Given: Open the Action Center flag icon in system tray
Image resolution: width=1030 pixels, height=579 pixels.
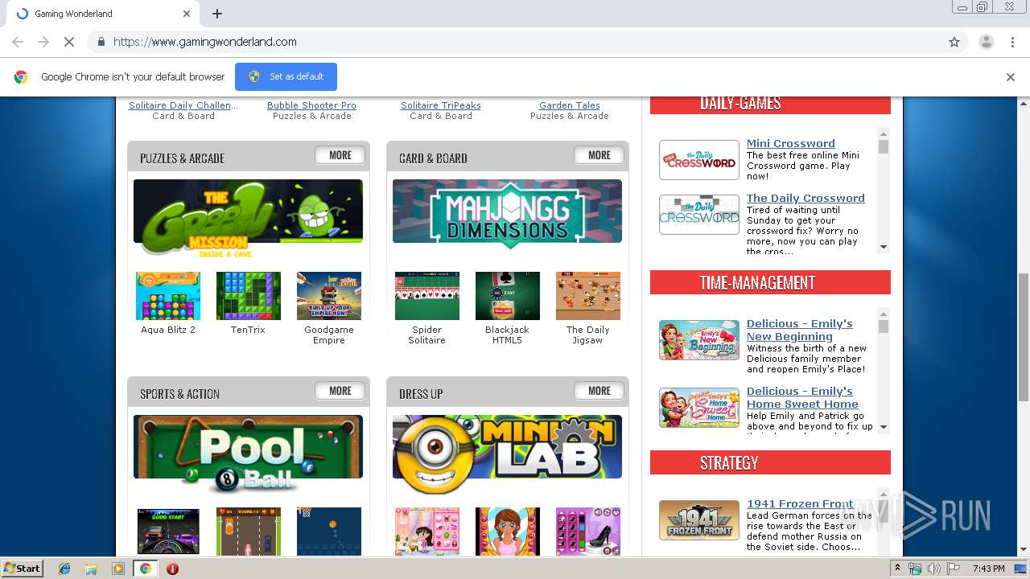Looking at the screenshot, I should pyautogui.click(x=953, y=569).
